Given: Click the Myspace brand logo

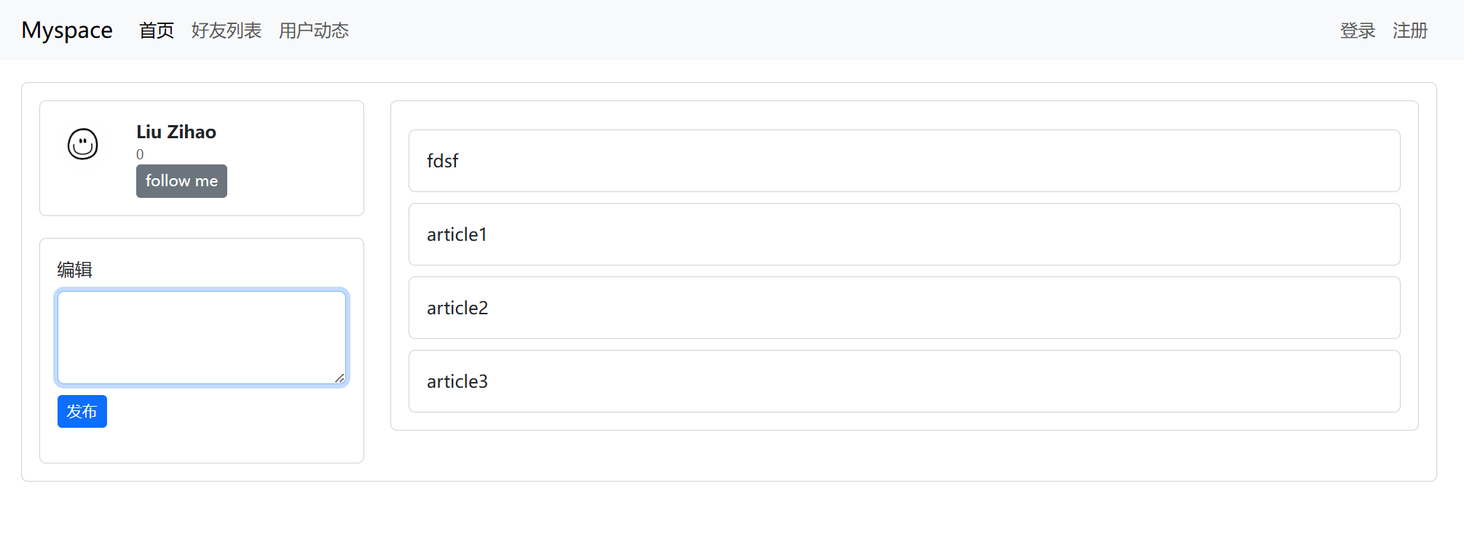Looking at the screenshot, I should (67, 31).
